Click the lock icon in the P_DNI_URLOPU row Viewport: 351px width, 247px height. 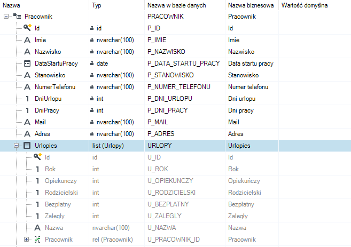(x=92, y=99)
